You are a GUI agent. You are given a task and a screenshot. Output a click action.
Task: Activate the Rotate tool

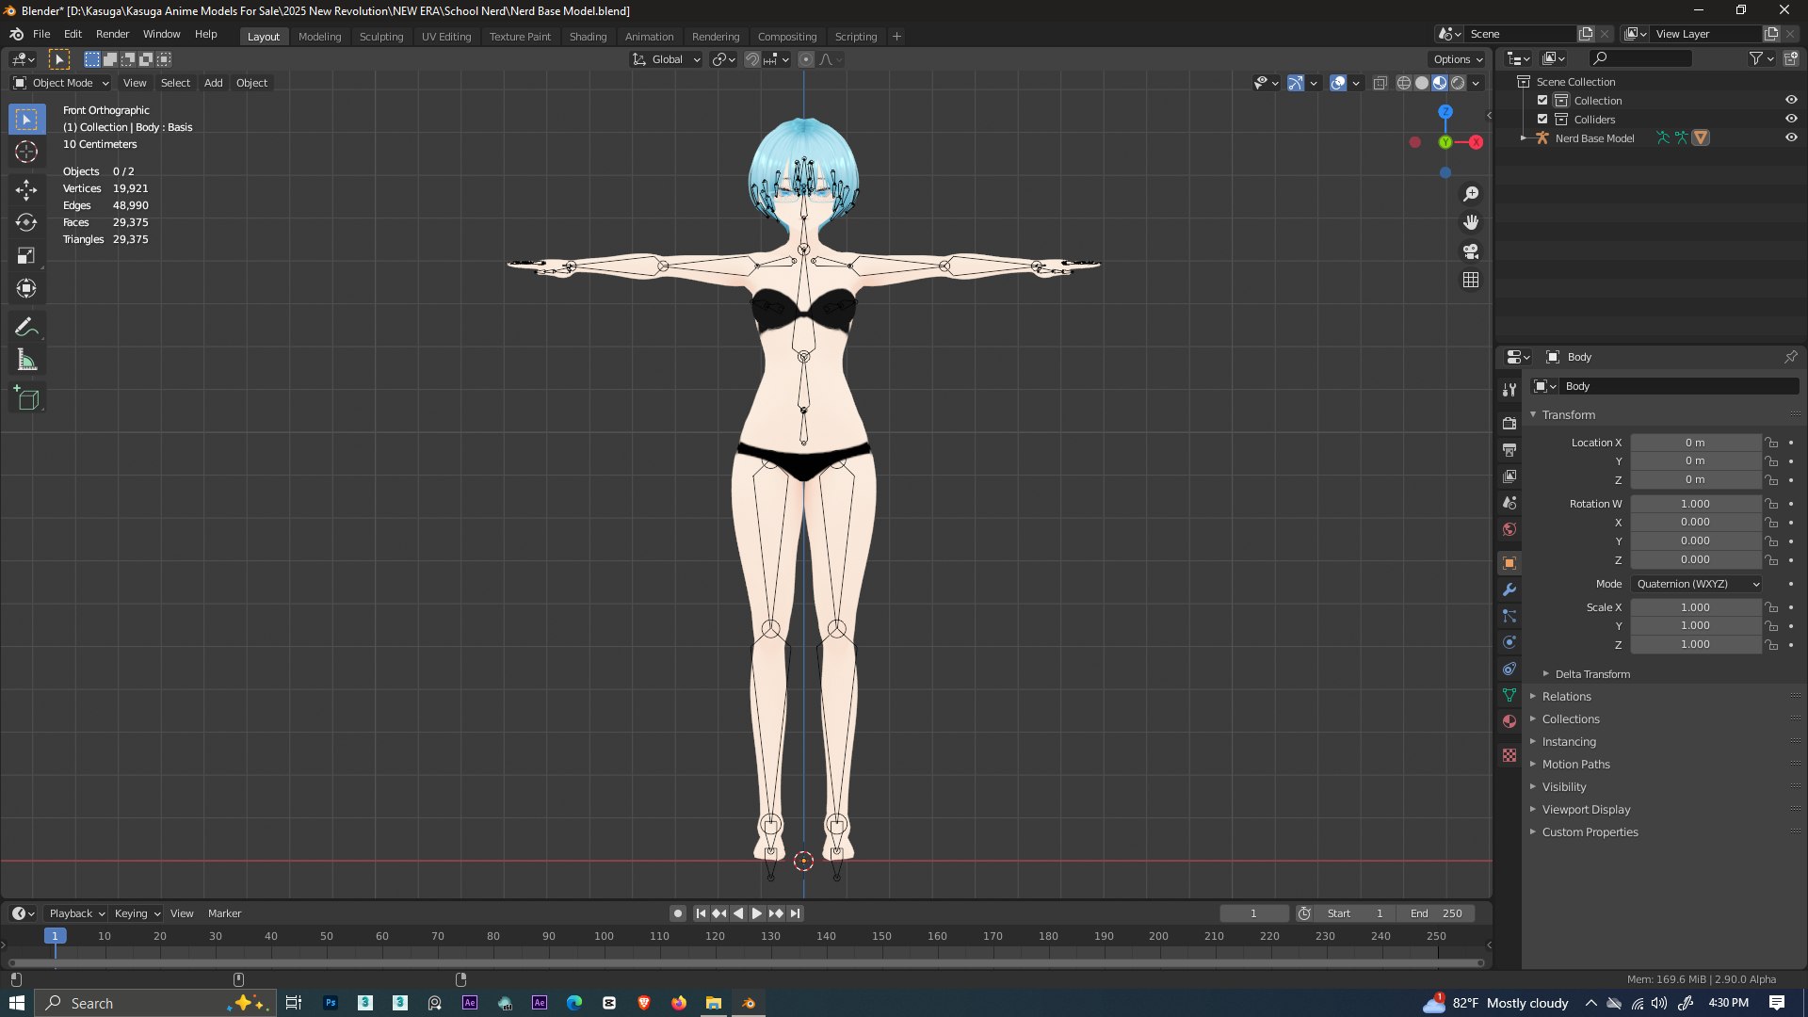click(26, 223)
